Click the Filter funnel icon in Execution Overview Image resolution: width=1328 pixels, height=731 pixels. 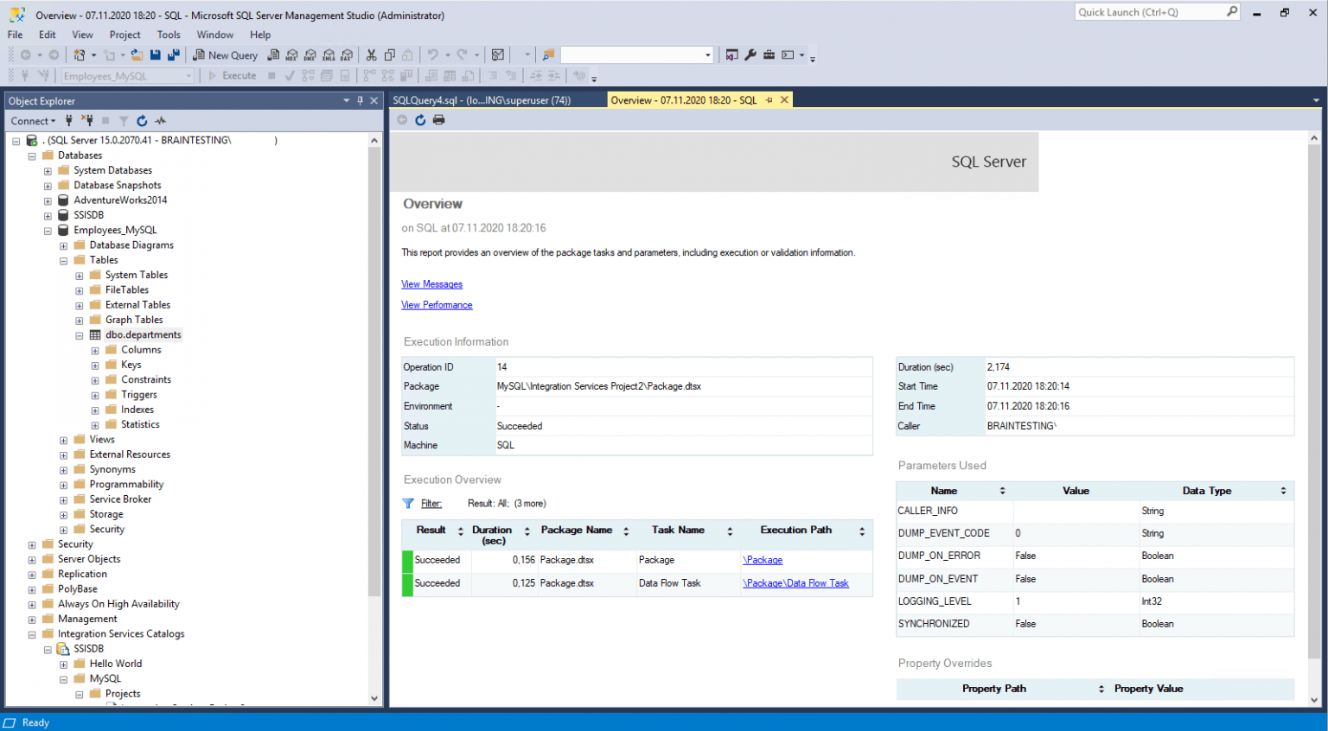tap(408, 504)
